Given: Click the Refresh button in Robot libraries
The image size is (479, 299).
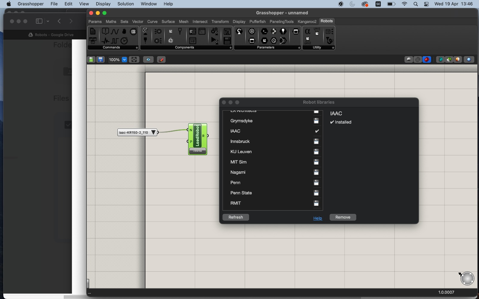Looking at the screenshot, I should [236, 217].
